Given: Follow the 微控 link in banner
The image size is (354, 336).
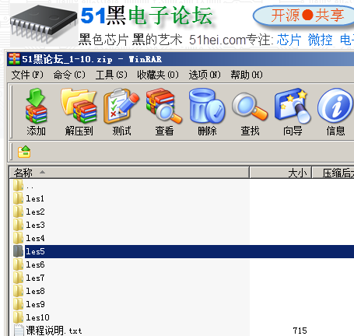Looking at the screenshot, I should point(320,40).
